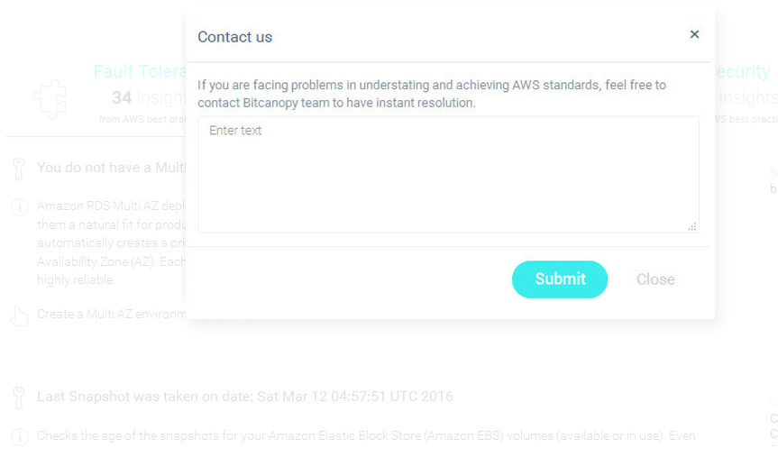Focus the Enter text message box
Viewport: 778px width, 457px height.
448,174
